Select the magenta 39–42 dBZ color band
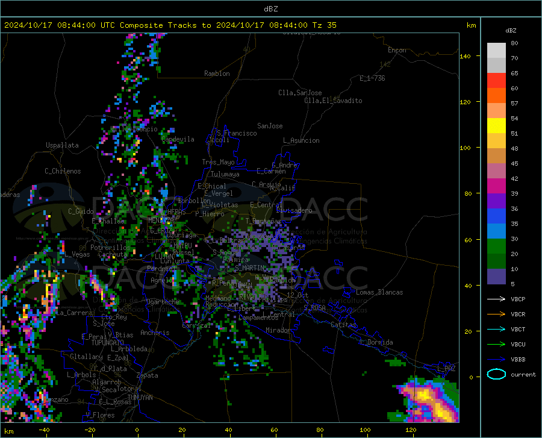 pyautogui.click(x=496, y=186)
